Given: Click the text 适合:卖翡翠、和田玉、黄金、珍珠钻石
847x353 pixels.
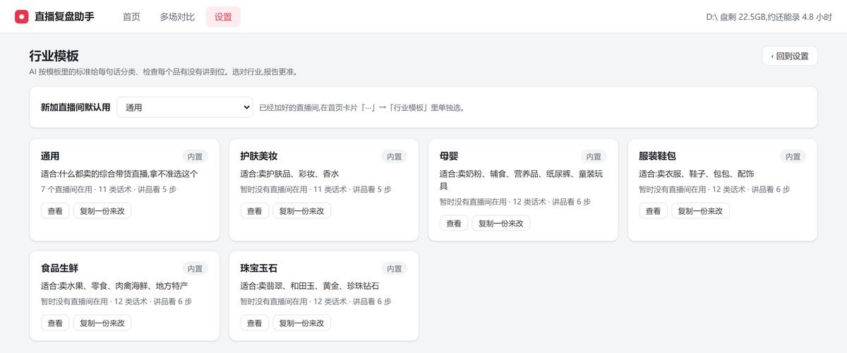Looking at the screenshot, I should point(310,286).
